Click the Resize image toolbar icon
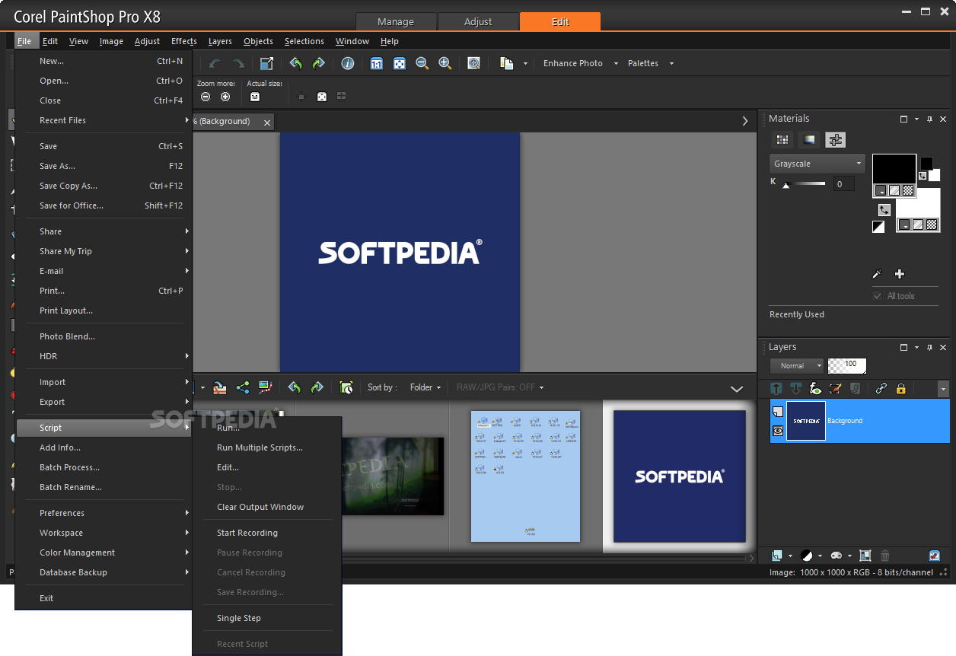The height and width of the screenshot is (656, 956). (x=266, y=63)
